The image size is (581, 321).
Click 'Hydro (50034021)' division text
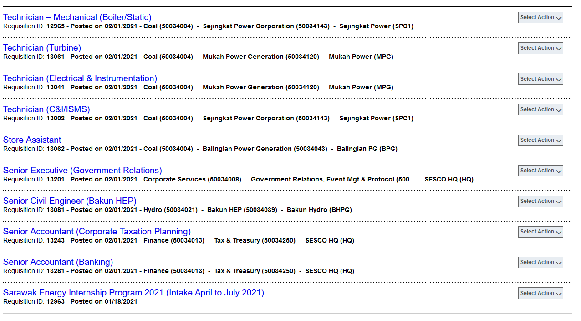click(170, 210)
